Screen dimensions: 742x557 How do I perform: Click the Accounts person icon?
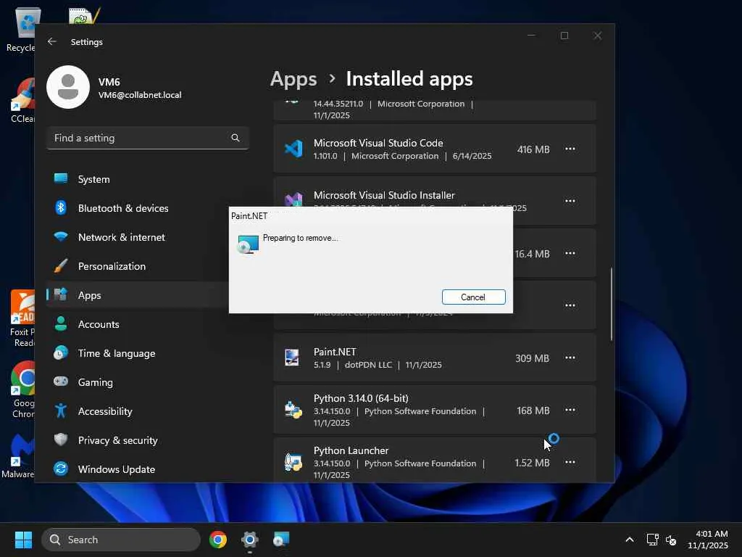(61, 323)
